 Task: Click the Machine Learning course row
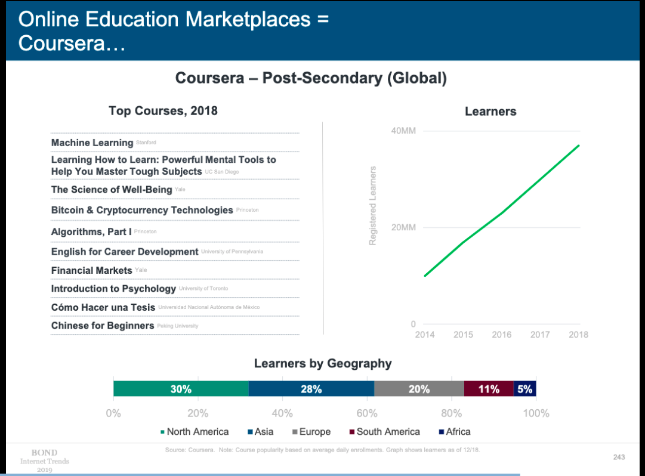point(175,143)
